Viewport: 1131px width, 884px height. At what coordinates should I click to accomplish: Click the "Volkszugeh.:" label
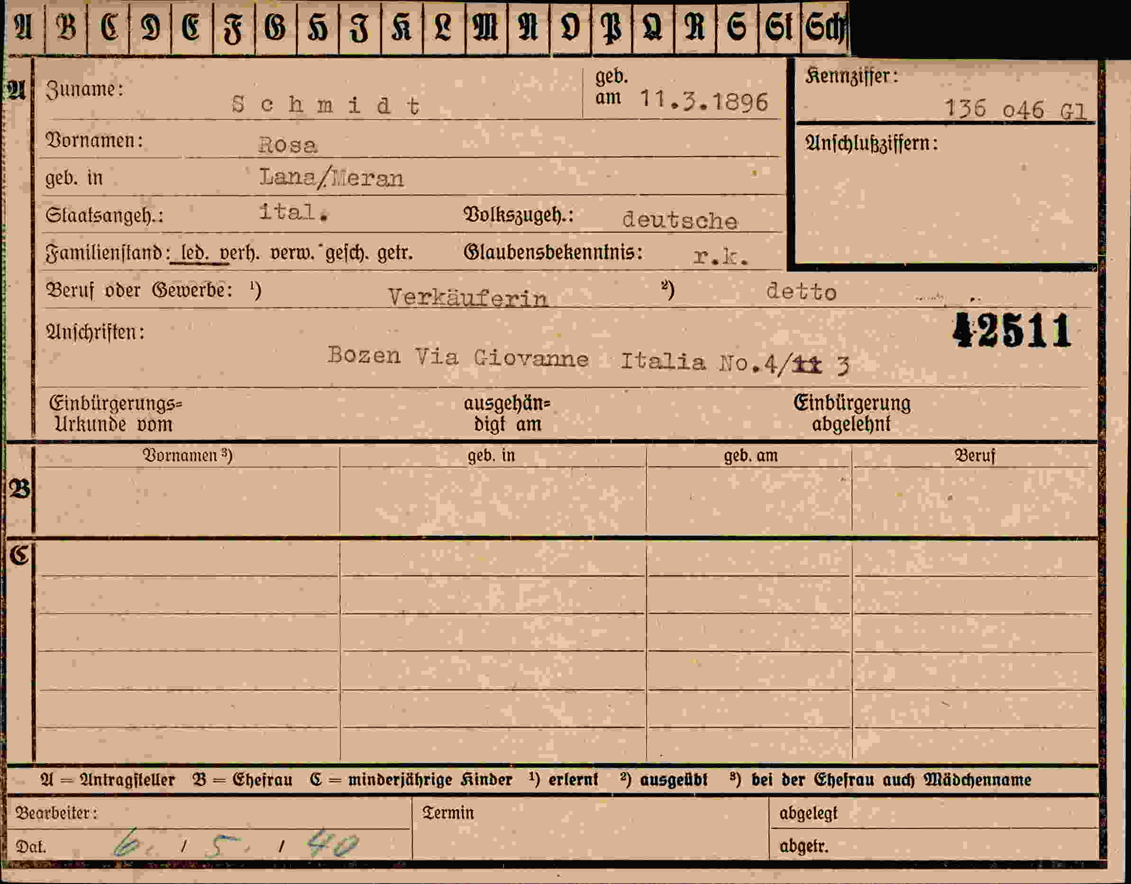[x=519, y=214]
